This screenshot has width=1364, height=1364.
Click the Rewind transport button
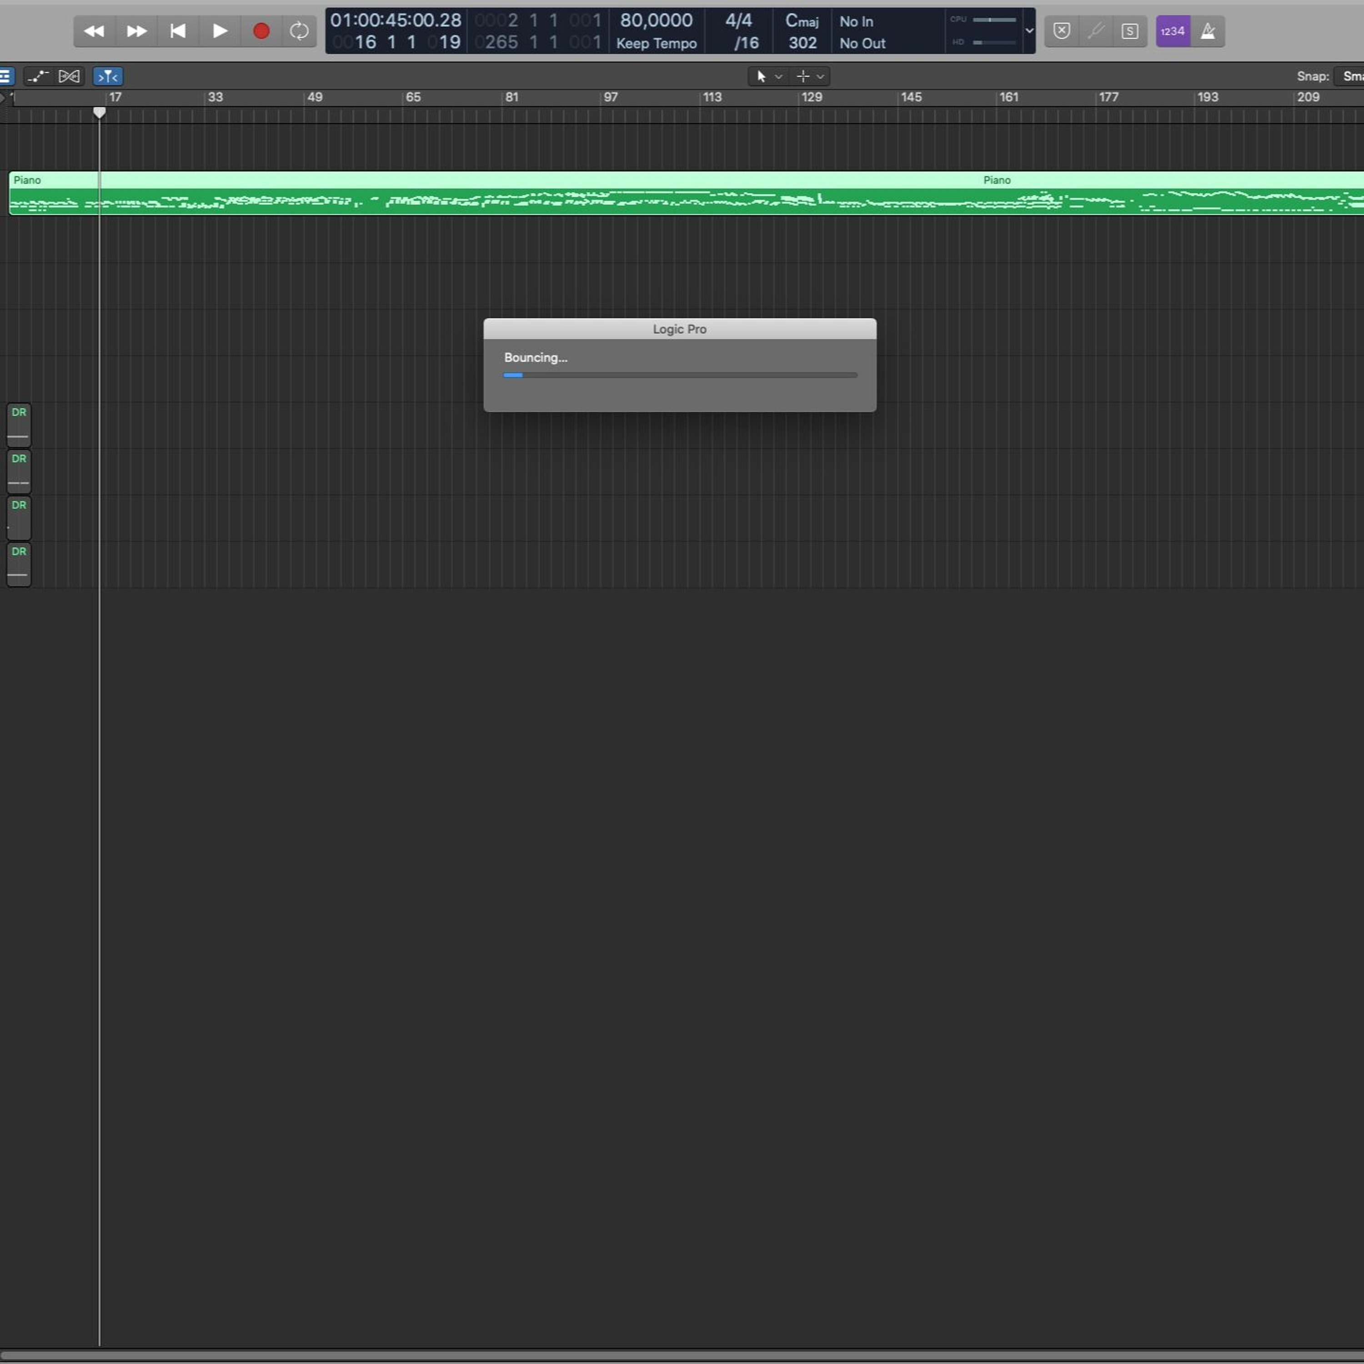(x=94, y=31)
